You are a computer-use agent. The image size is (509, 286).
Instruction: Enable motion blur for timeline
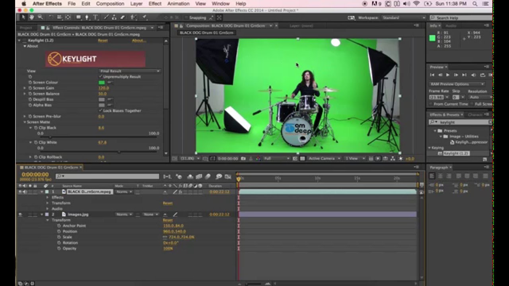208,176
